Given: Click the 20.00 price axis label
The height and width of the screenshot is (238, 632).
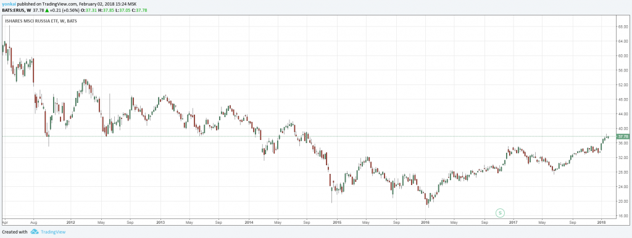Looking at the screenshot, I should click(x=623, y=202).
